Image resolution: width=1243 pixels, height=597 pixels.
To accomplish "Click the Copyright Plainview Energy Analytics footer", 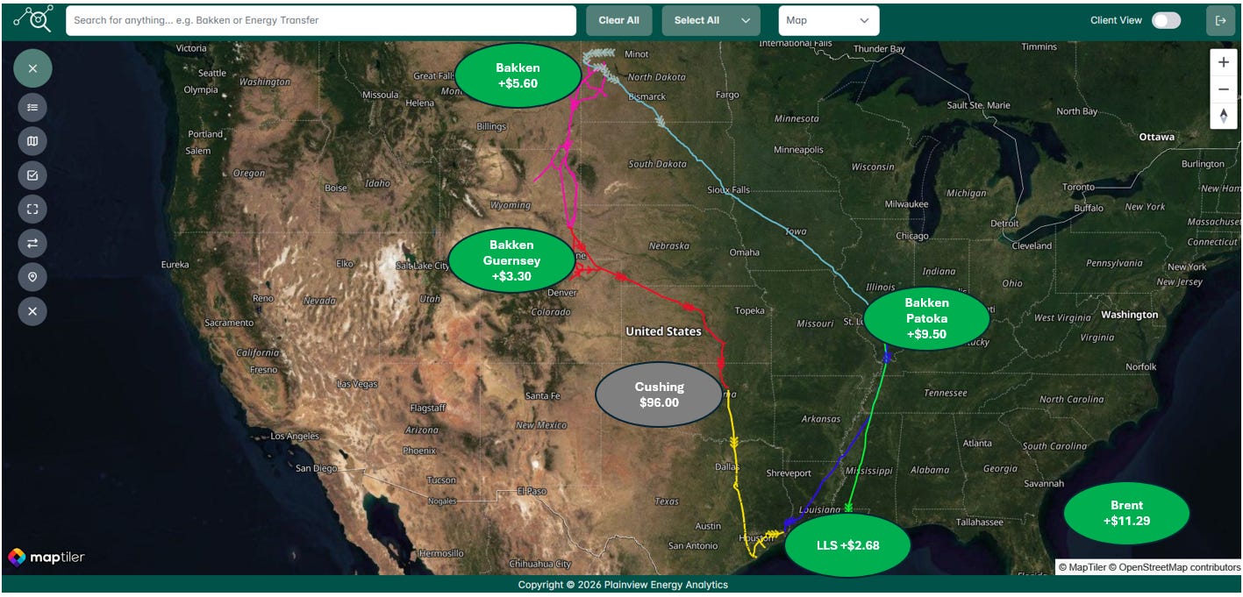I will pos(622,585).
